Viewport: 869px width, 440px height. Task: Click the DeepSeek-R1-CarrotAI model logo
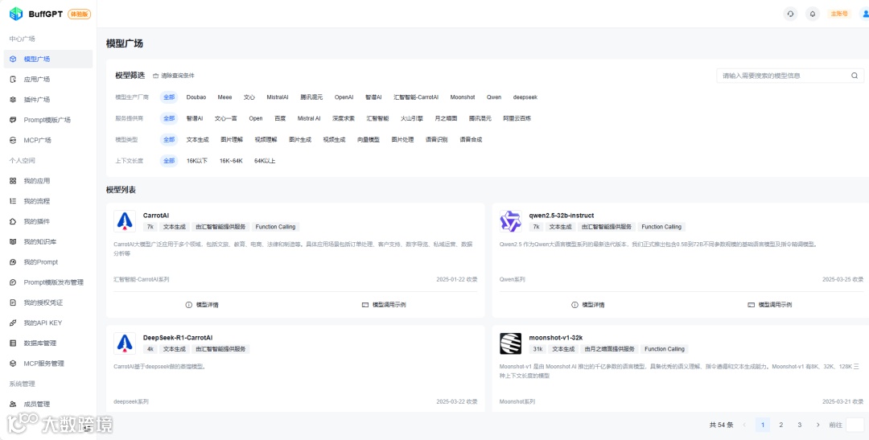tap(125, 343)
